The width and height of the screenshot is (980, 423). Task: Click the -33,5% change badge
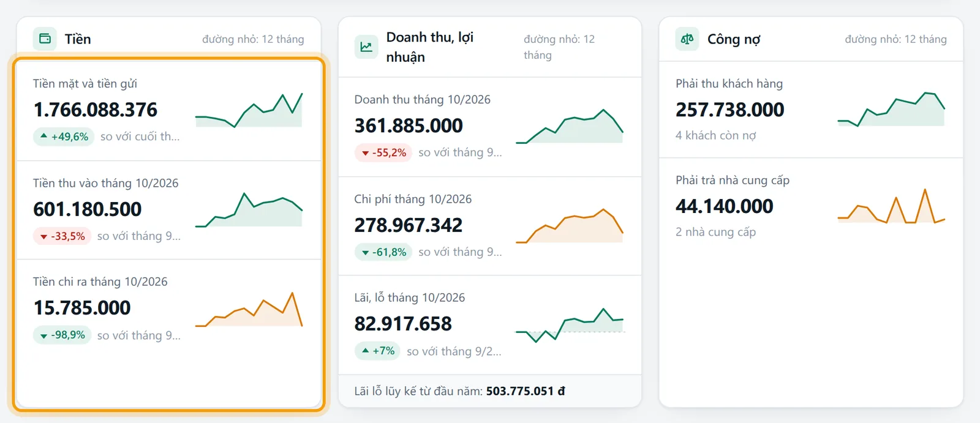(x=62, y=236)
